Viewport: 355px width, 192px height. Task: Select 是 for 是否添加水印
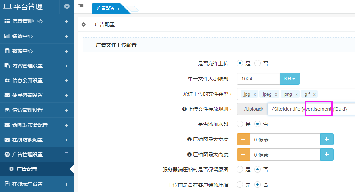point(239,124)
